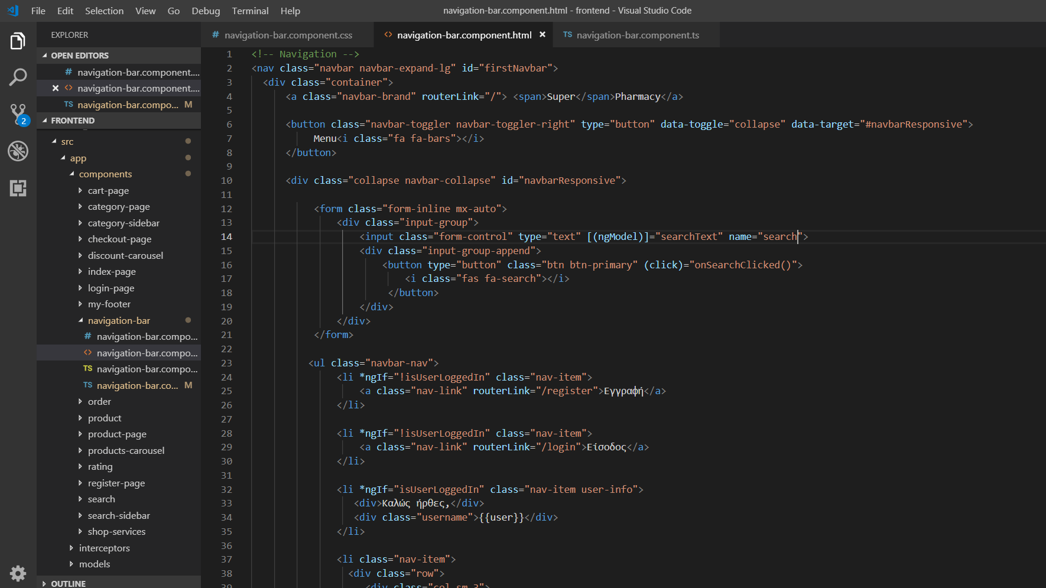Click the VS Code logo icon
Image resolution: width=1046 pixels, height=588 pixels.
pos(12,11)
